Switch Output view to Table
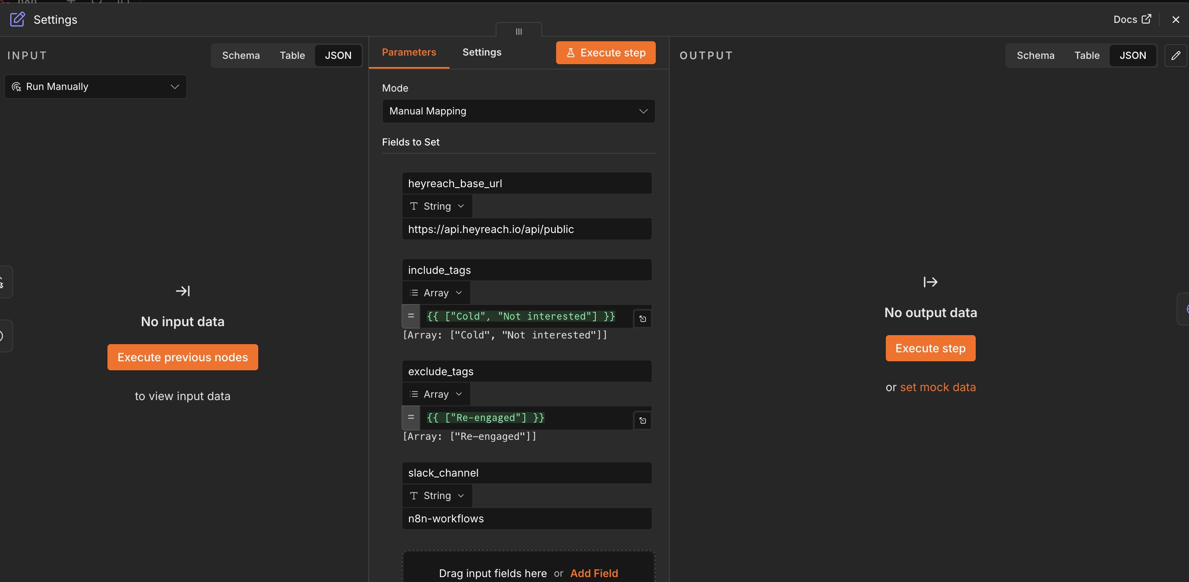Image resolution: width=1189 pixels, height=582 pixels. [x=1086, y=56]
